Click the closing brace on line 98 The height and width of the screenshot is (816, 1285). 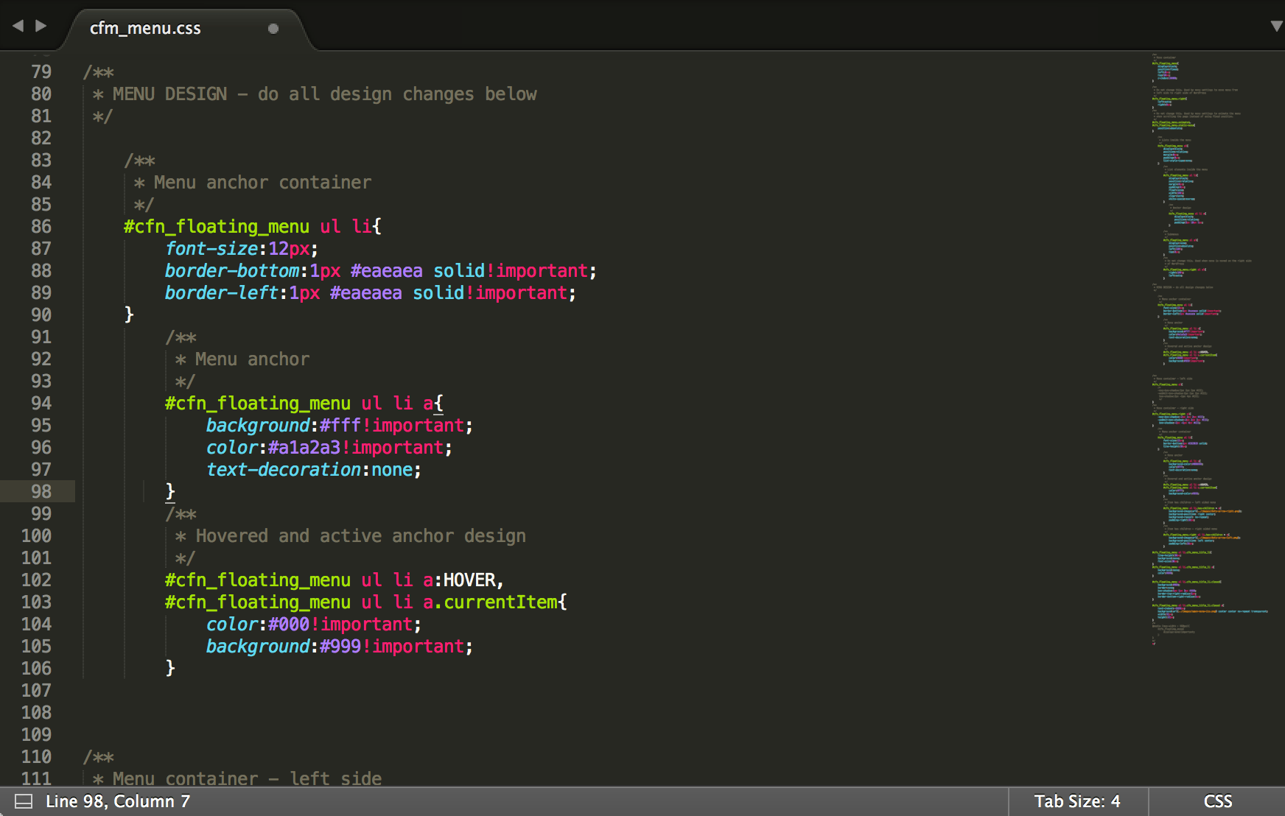(x=170, y=491)
